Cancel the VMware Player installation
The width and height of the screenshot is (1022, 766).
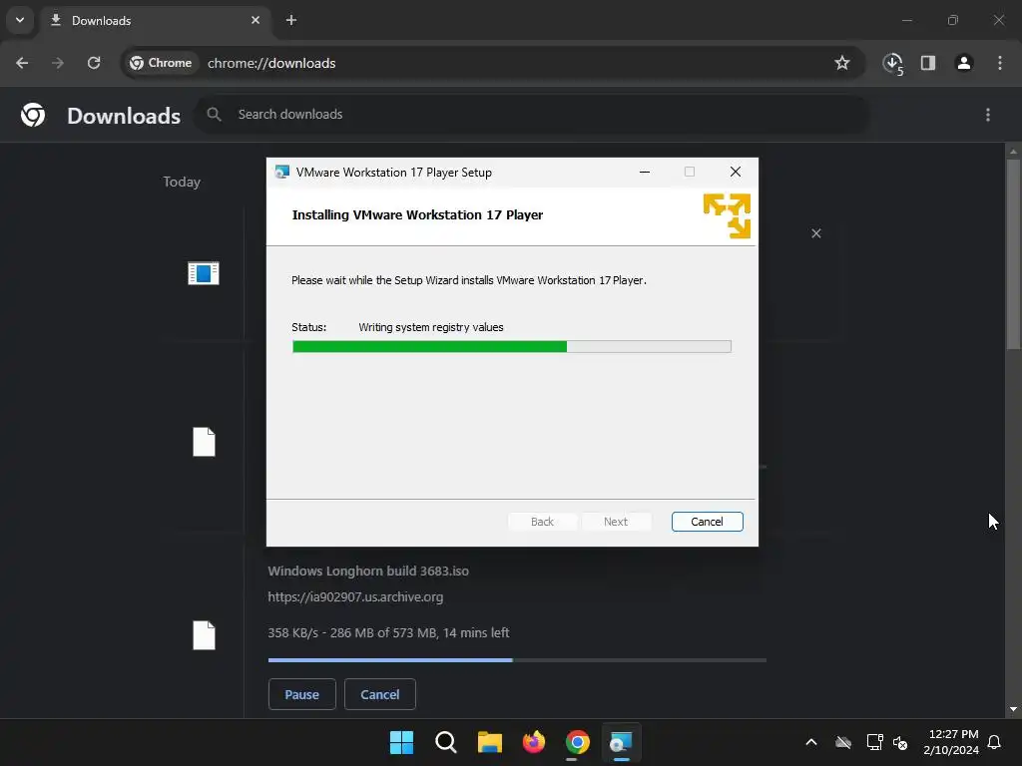[708, 522]
